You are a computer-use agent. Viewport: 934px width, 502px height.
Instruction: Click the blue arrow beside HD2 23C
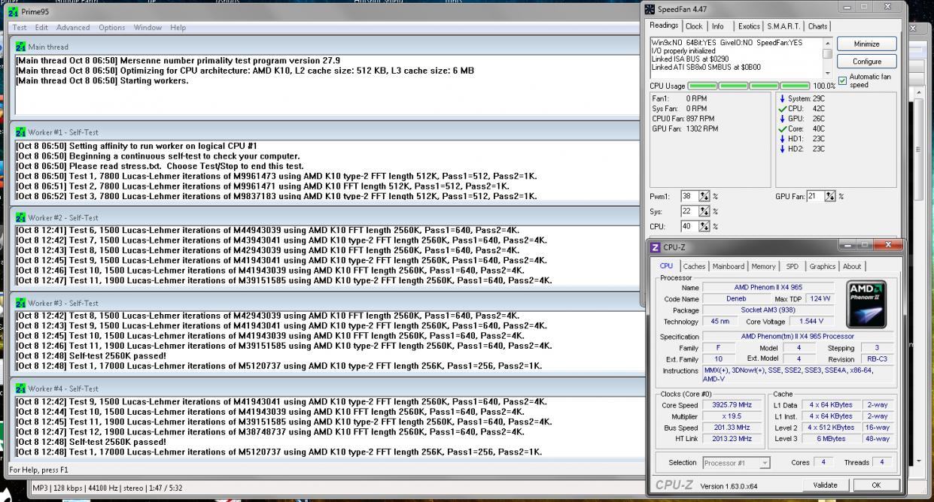(783, 149)
